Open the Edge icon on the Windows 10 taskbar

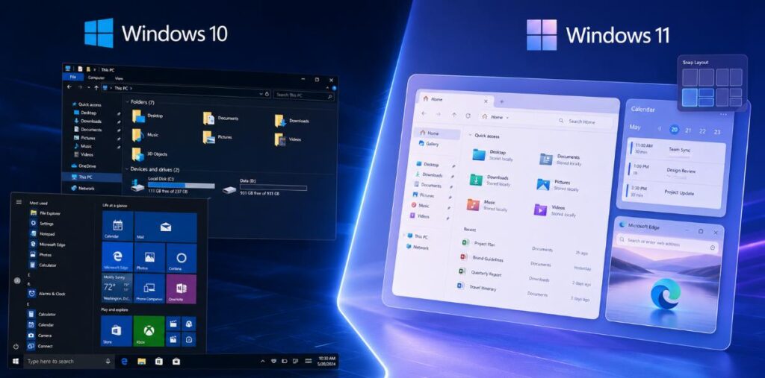[x=125, y=361]
